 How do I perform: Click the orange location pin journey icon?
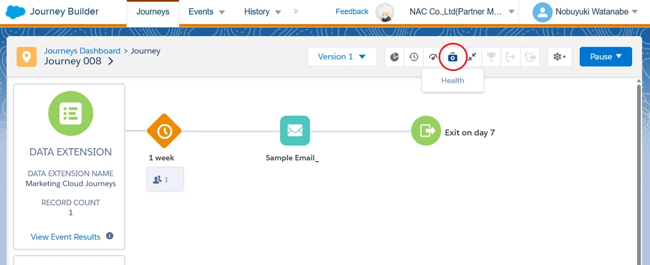(x=27, y=57)
